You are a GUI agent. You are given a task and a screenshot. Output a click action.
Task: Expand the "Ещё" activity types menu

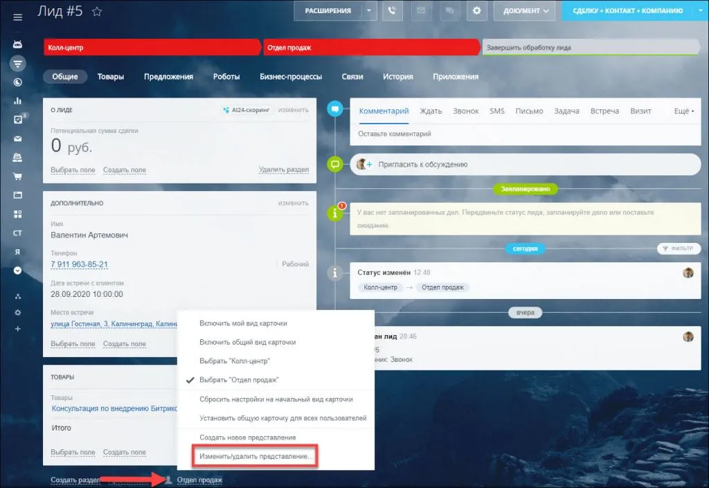(x=683, y=111)
